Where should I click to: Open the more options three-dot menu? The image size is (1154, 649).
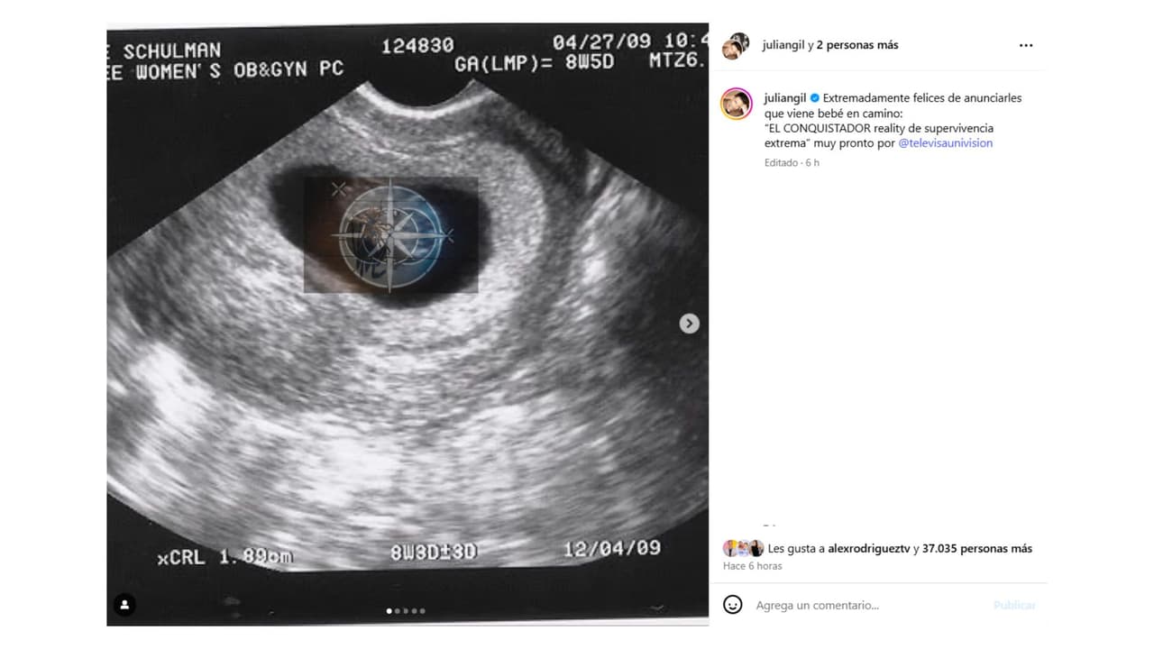[1026, 45]
